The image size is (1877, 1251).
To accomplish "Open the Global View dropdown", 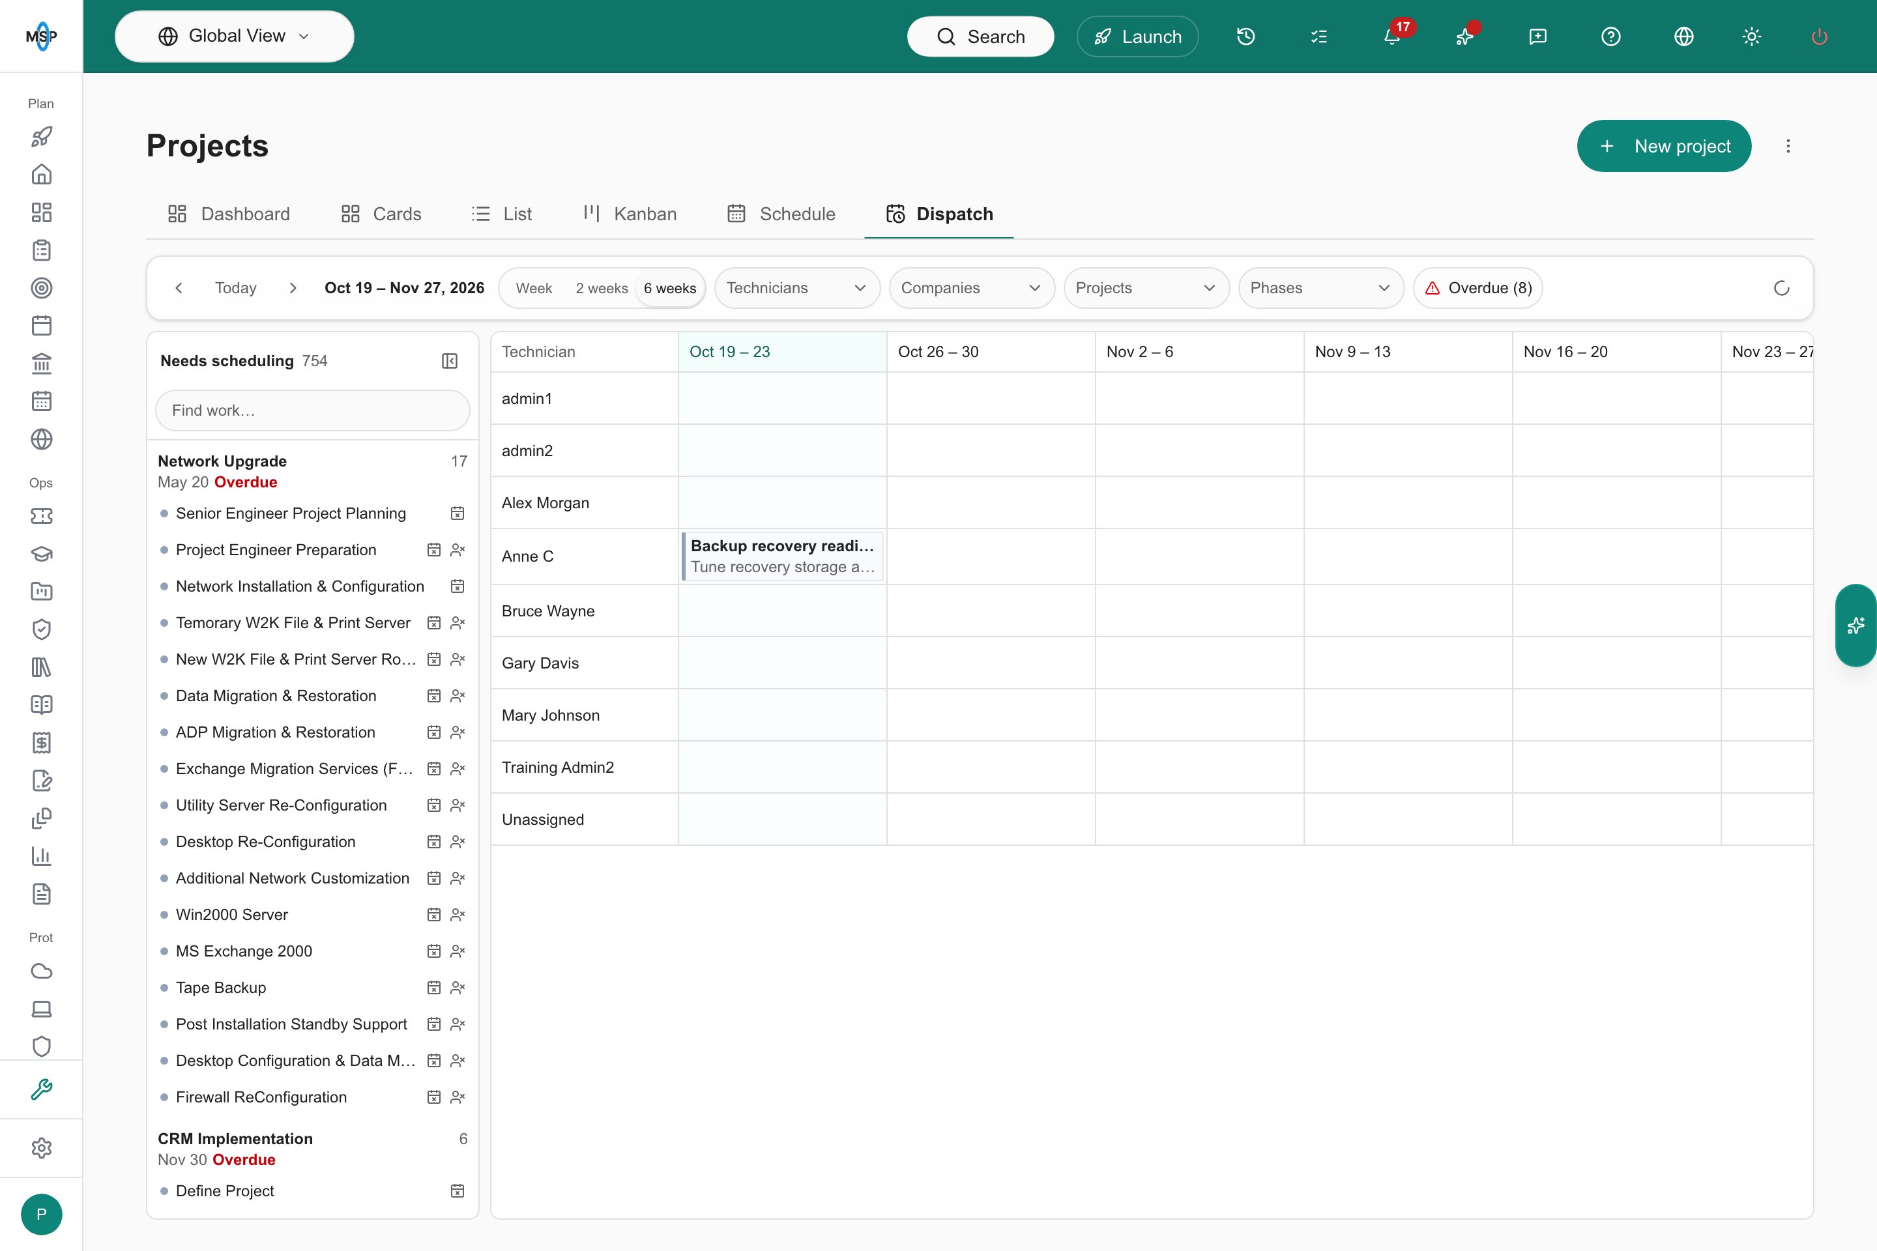I will coord(235,36).
